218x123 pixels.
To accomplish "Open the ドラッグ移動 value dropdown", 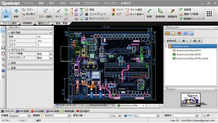I will coord(51,54).
